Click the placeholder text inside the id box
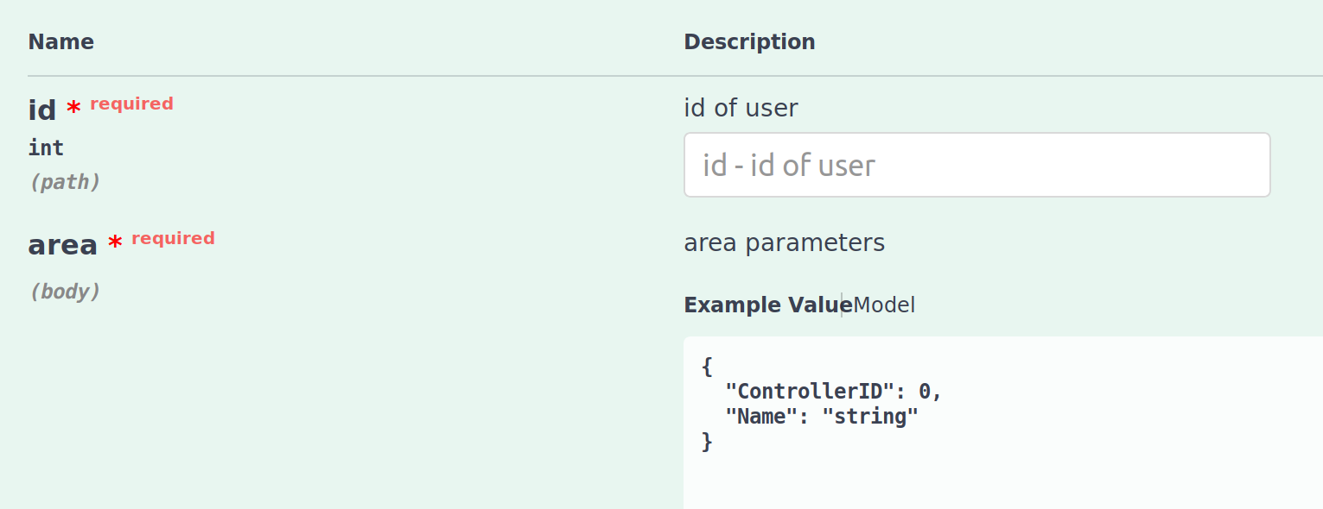Viewport: 1323px width, 509px height. [788, 165]
